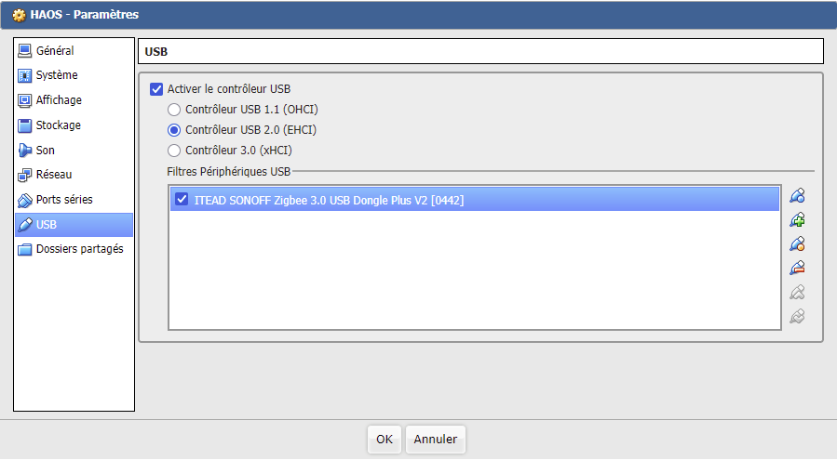Switch to the Système settings page
The width and height of the screenshot is (837, 460).
pos(56,75)
